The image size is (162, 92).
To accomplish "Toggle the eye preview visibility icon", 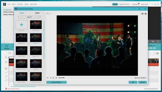I will tap(142, 14).
